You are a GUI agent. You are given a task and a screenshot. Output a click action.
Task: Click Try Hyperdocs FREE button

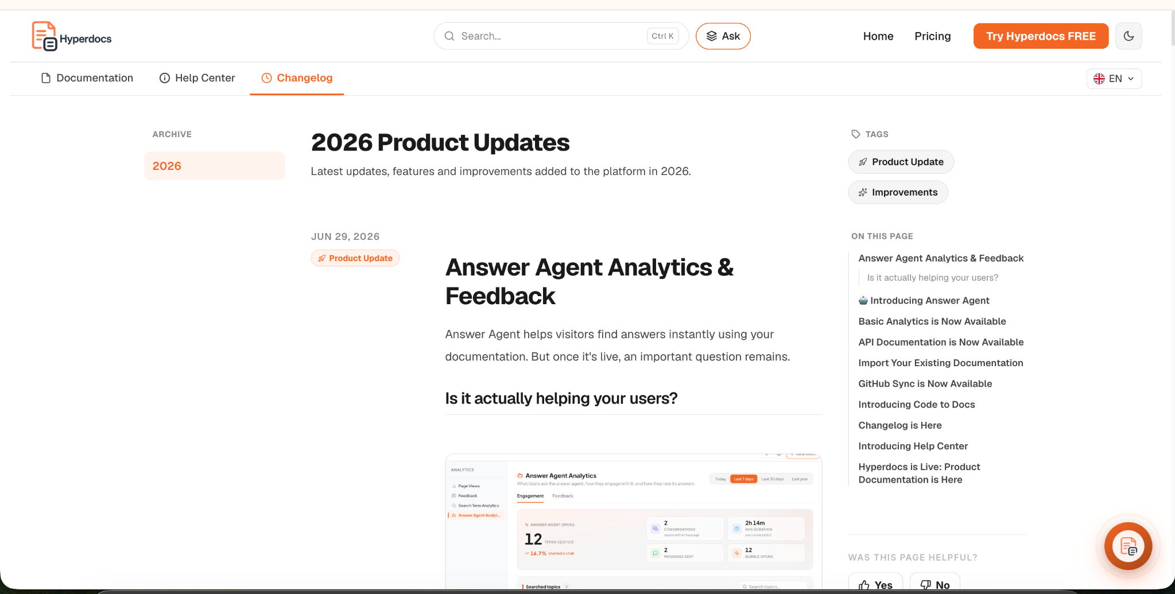[1041, 36]
